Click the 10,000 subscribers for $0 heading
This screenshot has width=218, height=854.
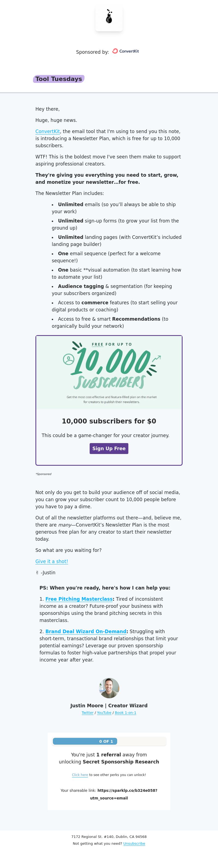tap(109, 421)
